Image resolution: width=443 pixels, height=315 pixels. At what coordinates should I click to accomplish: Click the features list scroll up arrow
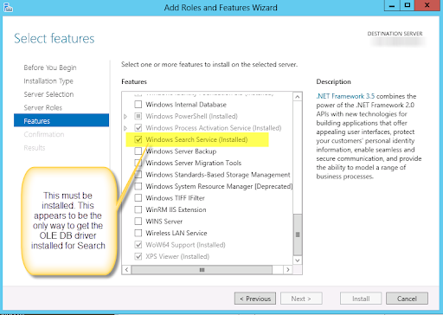pyautogui.click(x=298, y=97)
